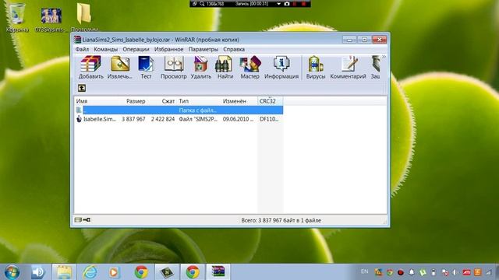Click the modified date 09.06.2010 cell

coord(238,119)
